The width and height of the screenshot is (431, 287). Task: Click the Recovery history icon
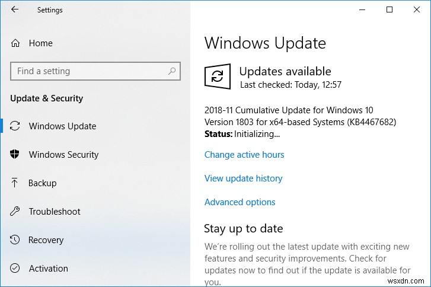(15, 240)
